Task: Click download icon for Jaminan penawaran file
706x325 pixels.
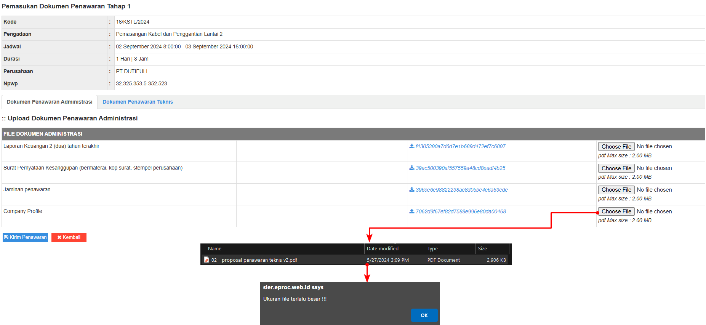Action: coord(411,190)
